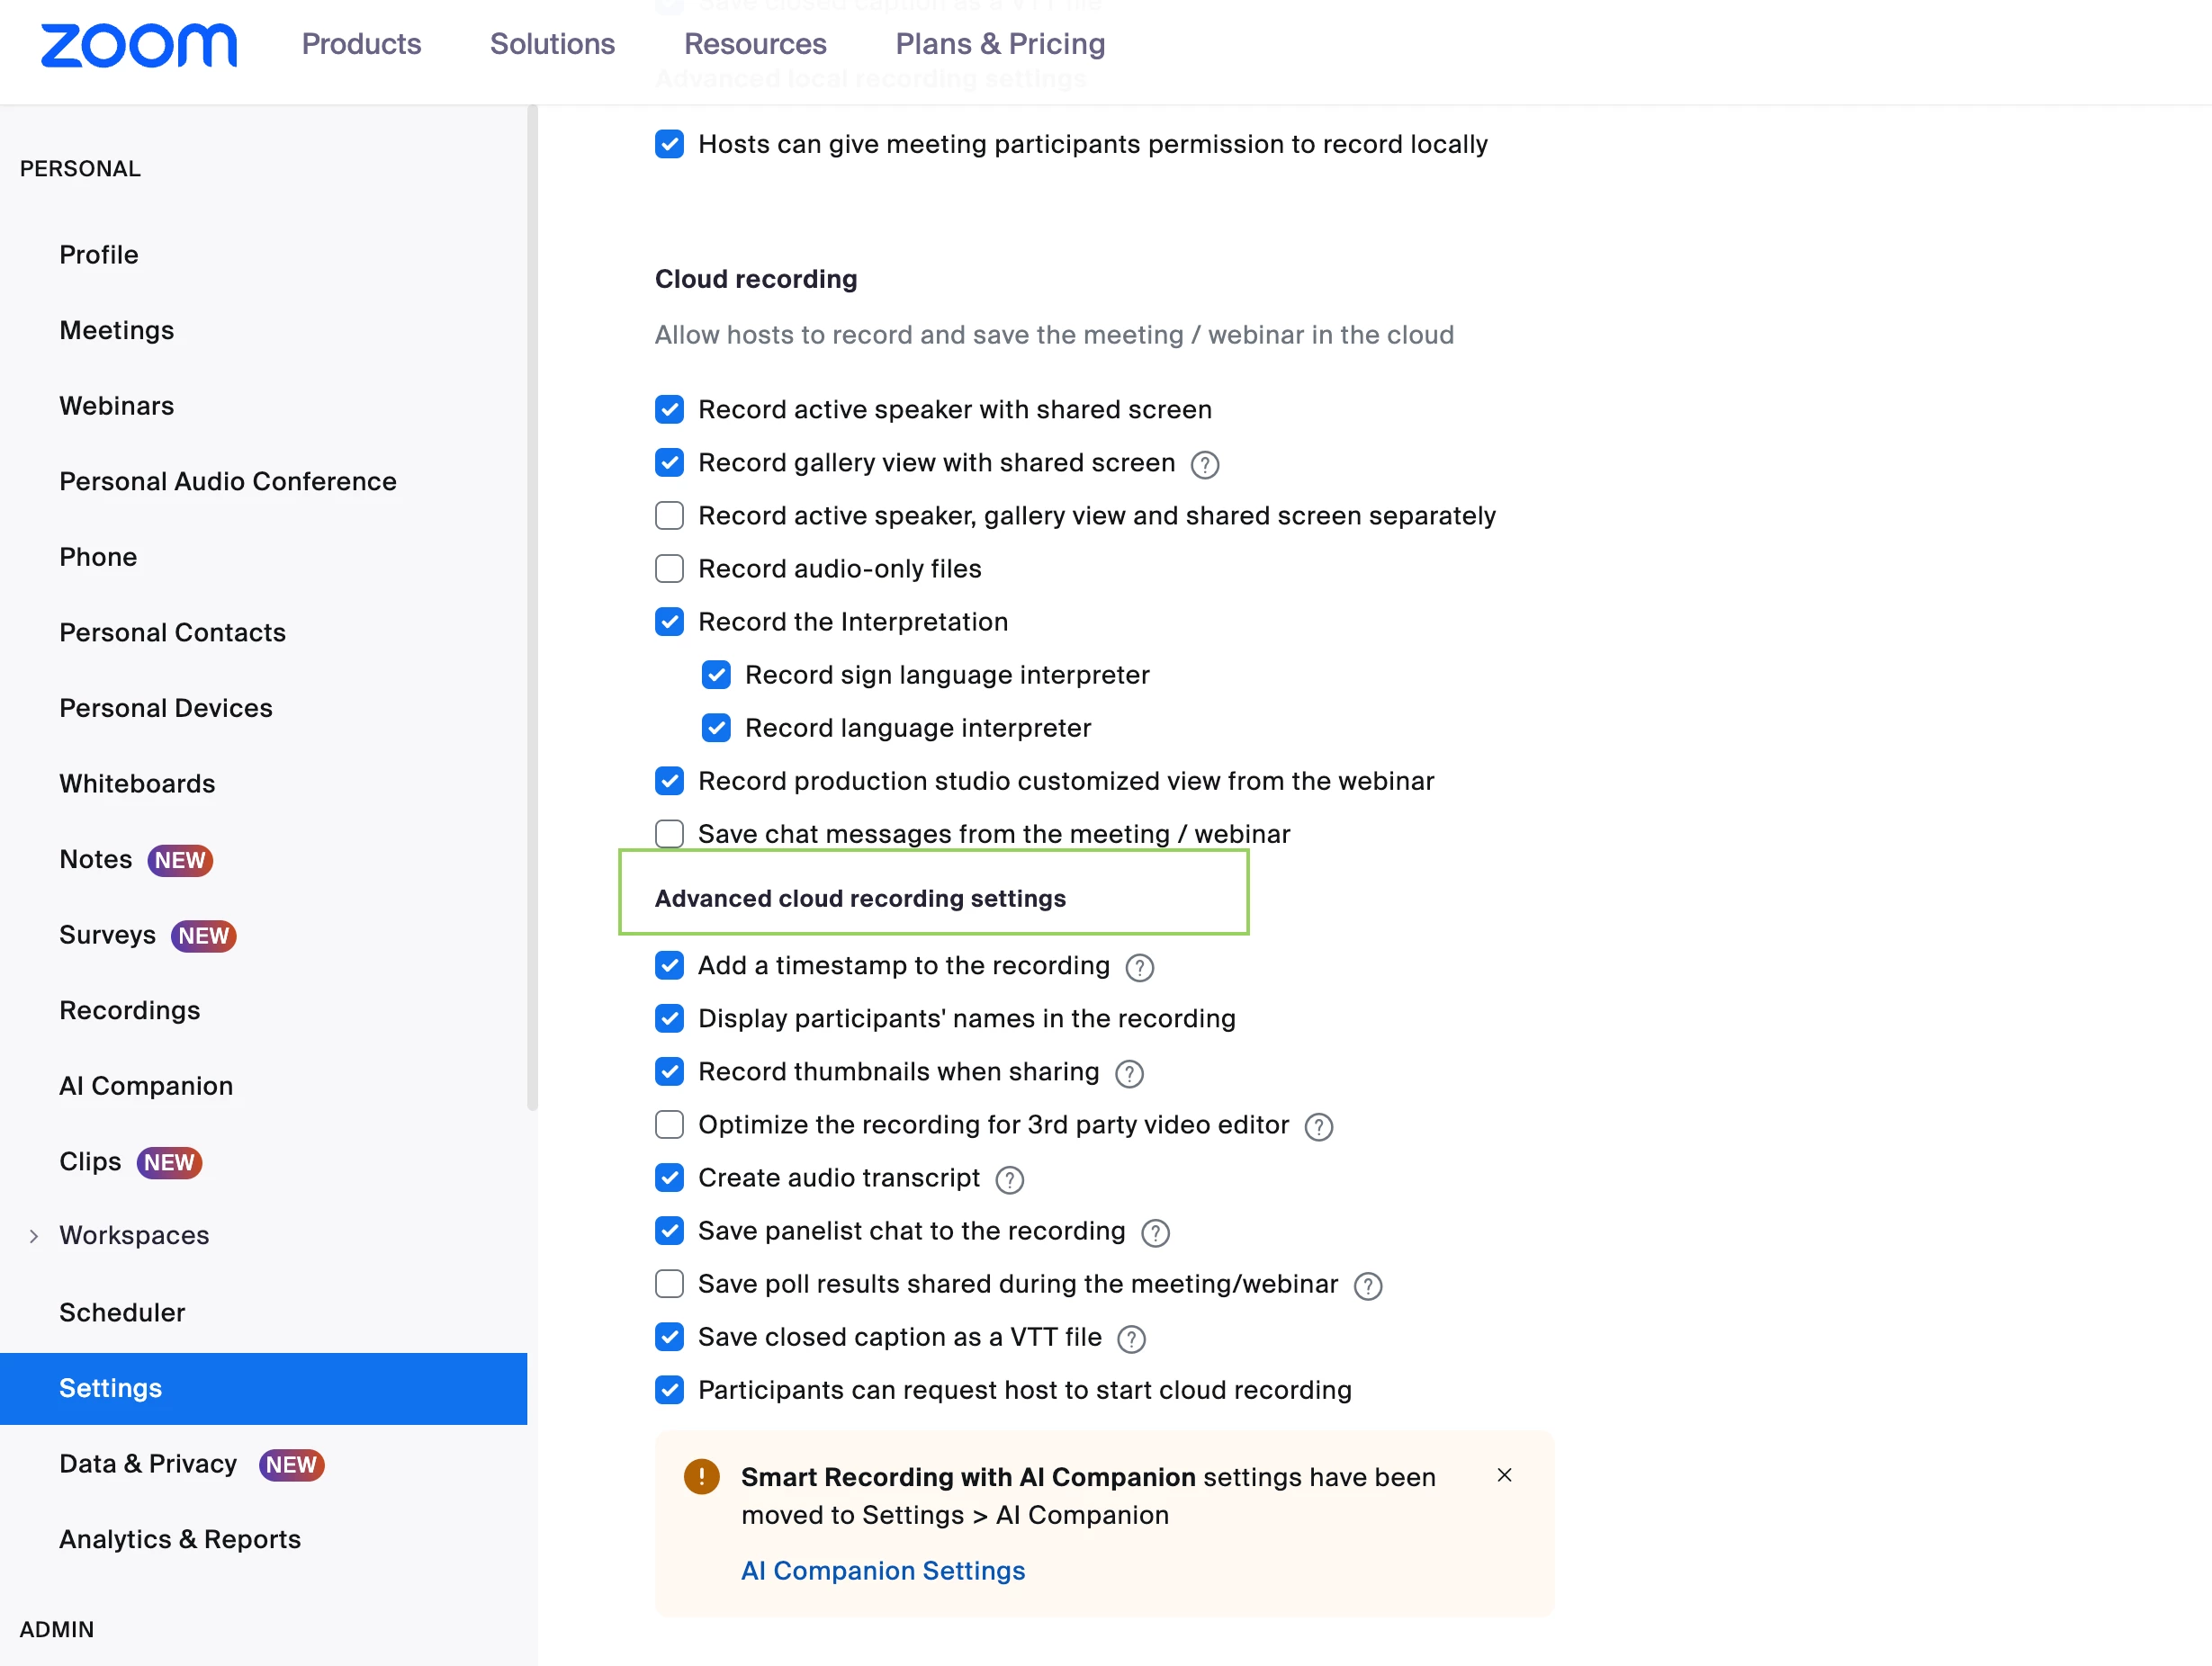Open Recordings in the sidebar
Viewport: 2212px width, 1666px height.
(x=129, y=1010)
